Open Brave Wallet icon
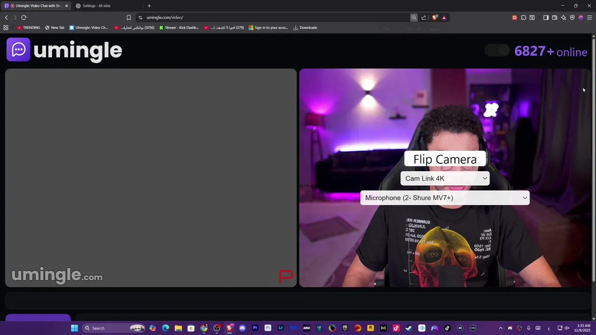This screenshot has height=335, width=596. pyautogui.click(x=555, y=18)
